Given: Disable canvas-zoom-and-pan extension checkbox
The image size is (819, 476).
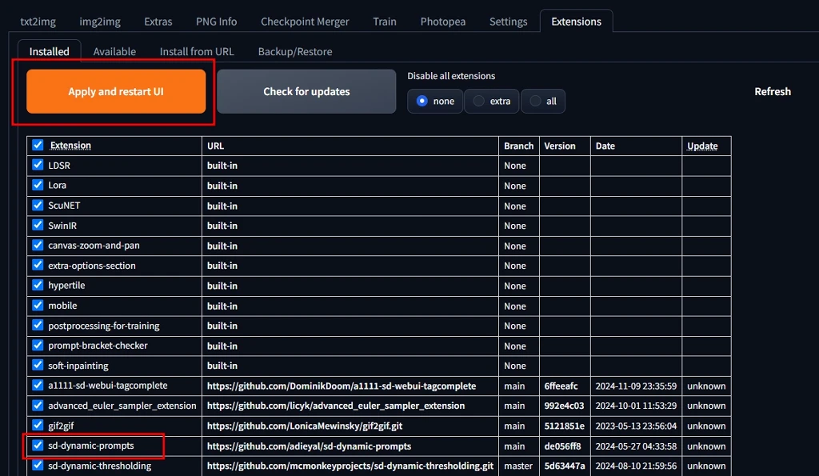Looking at the screenshot, I should point(38,245).
